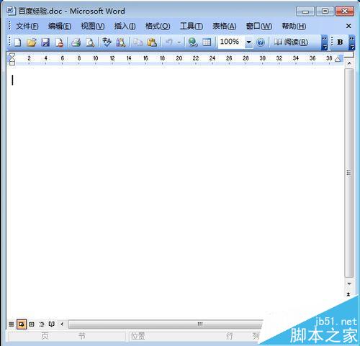
Task: Click the 阅读(R) reading button
Action: click(x=291, y=42)
